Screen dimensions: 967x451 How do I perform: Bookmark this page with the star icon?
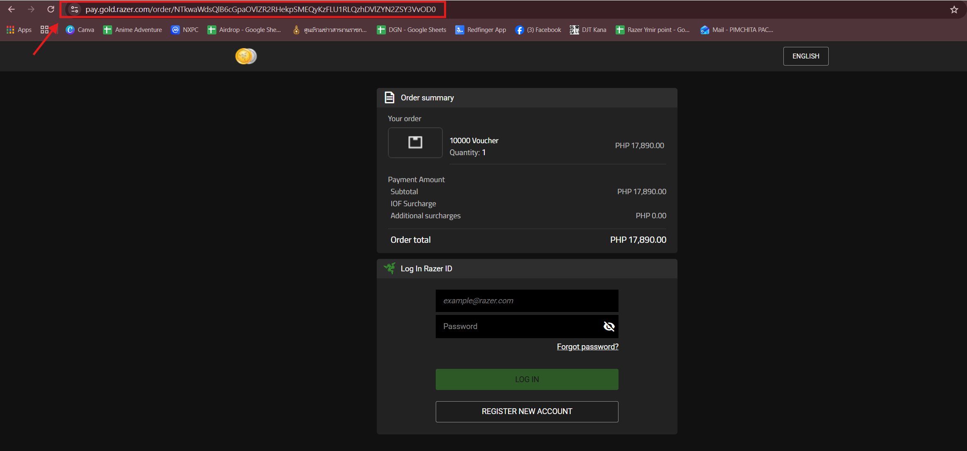click(x=954, y=9)
